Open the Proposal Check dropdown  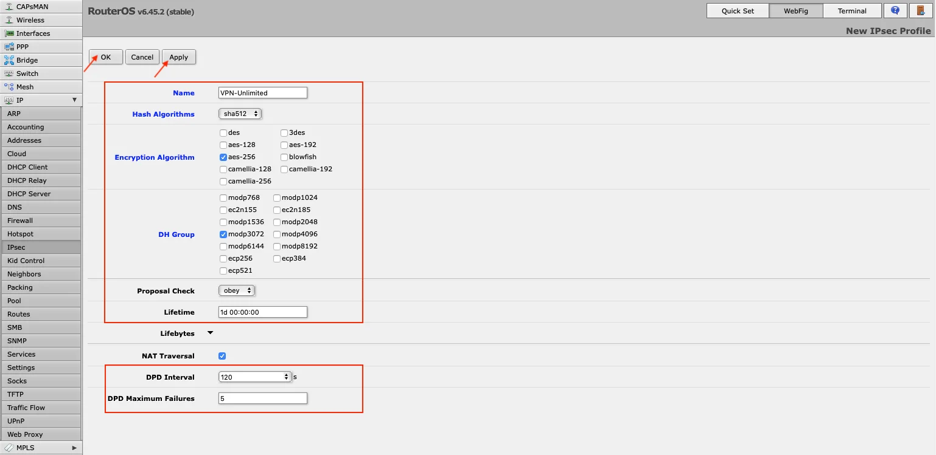click(x=236, y=290)
